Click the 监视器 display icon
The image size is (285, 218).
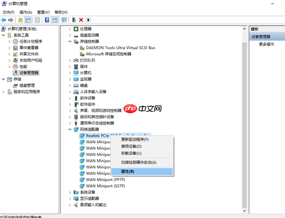tap(76, 79)
